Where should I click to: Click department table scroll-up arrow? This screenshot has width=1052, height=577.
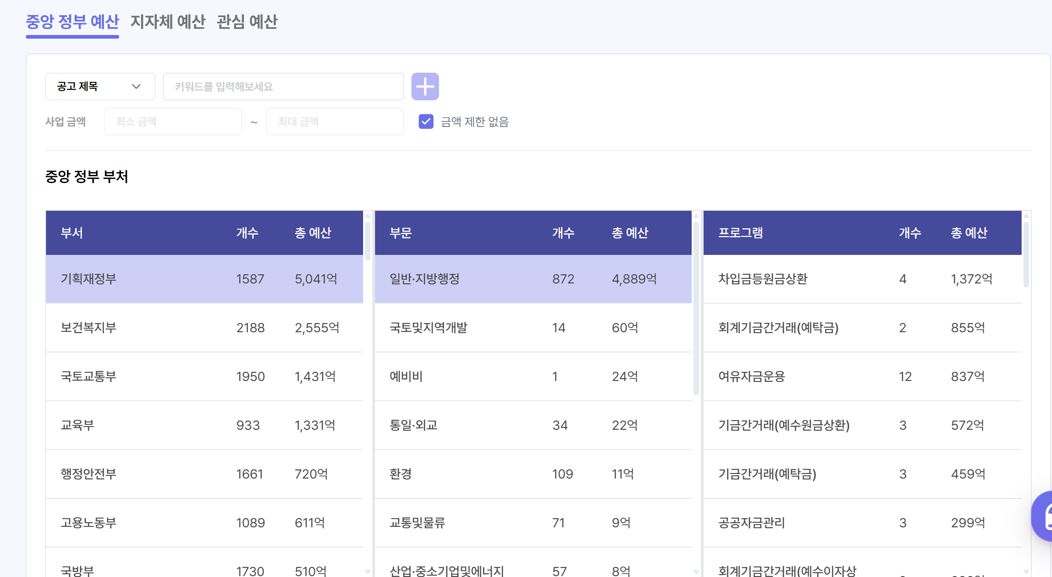(x=368, y=215)
